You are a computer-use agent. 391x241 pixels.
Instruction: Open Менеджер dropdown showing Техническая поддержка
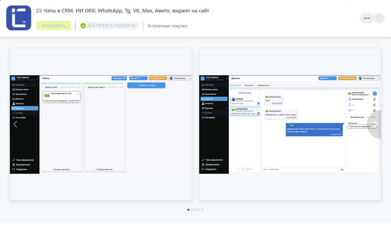click(x=362, y=126)
